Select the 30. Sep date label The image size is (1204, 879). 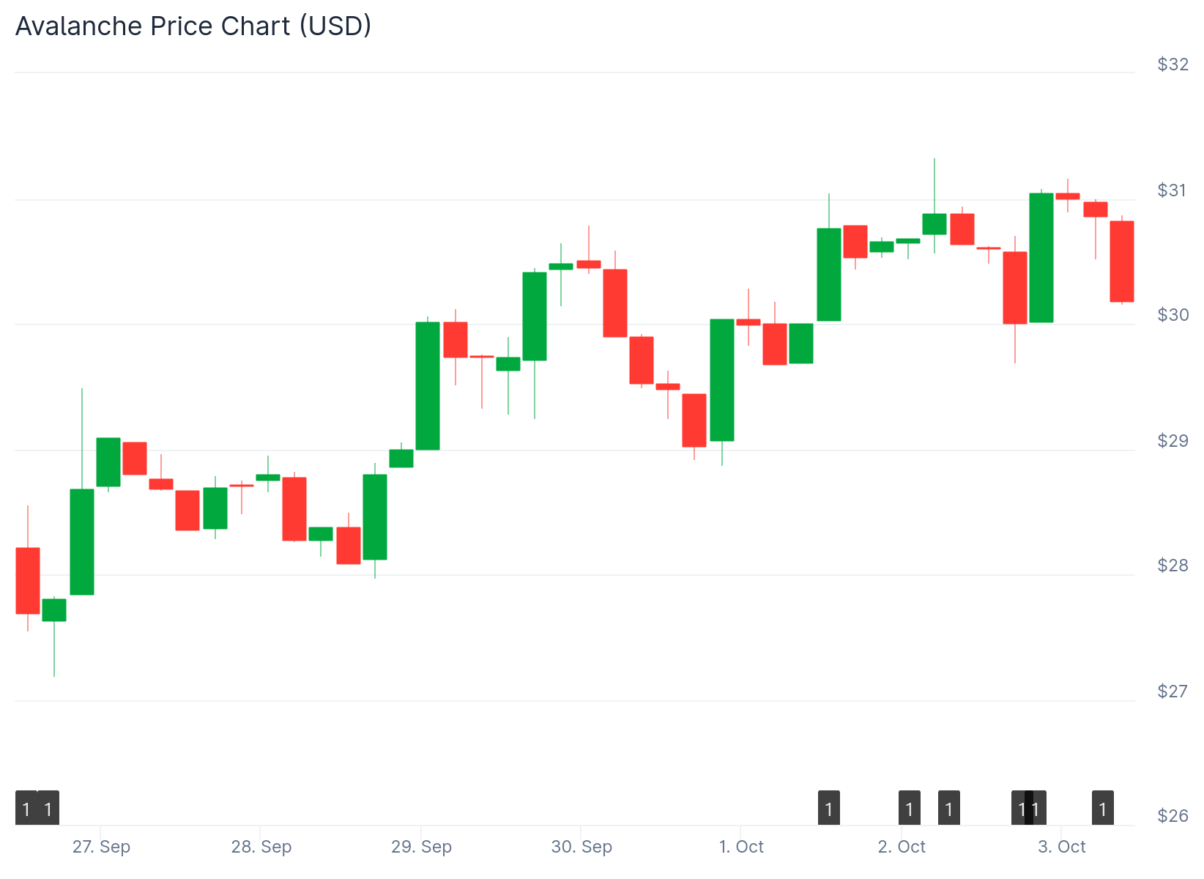click(x=581, y=847)
